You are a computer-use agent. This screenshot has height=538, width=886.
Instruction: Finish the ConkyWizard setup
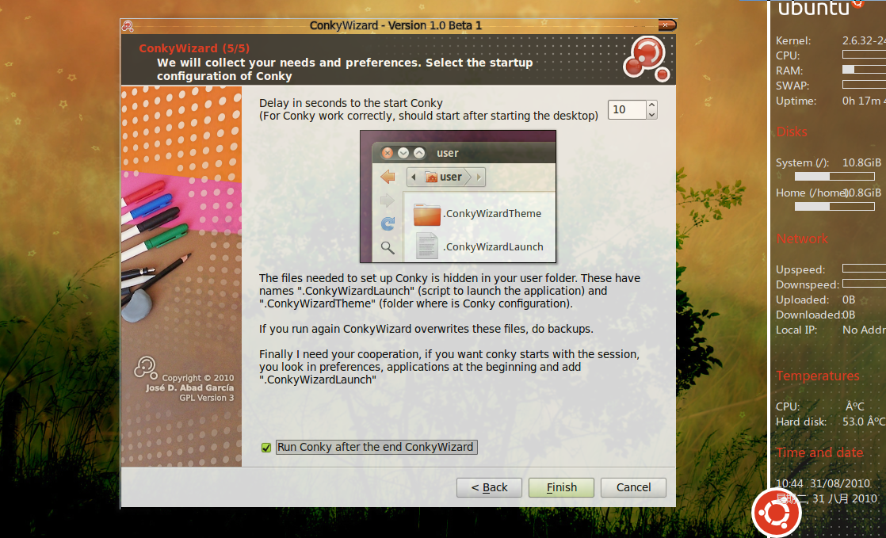coord(561,488)
